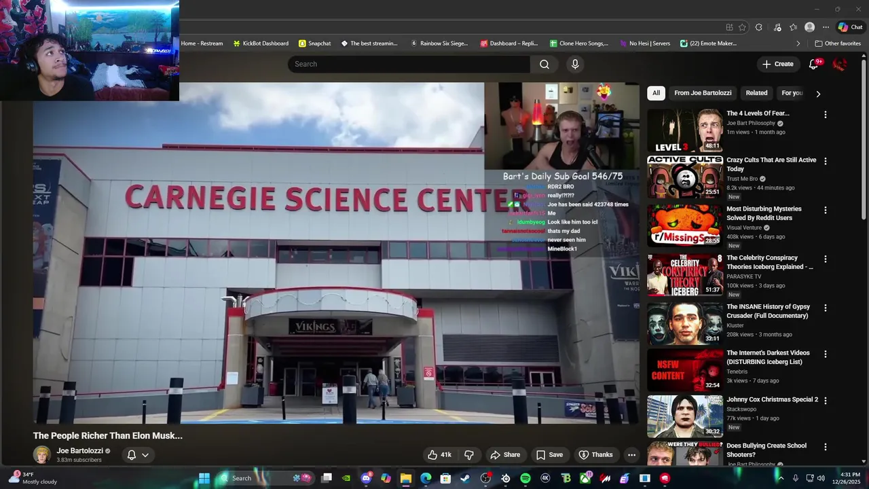This screenshot has height=489, width=869.
Task: Open Edge settings and more menu
Action: 826,27
